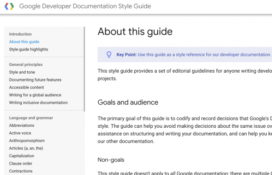Navigate to Abbreviations page

pos(22,125)
